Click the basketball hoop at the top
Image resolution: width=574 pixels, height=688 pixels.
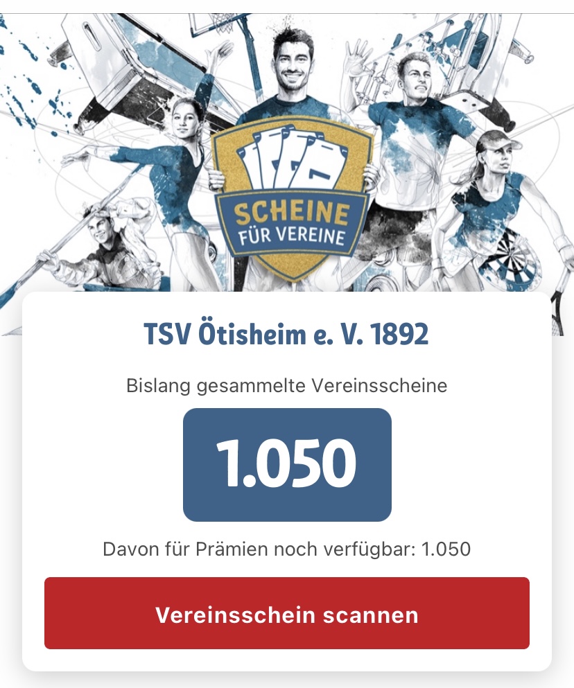click(218, 26)
